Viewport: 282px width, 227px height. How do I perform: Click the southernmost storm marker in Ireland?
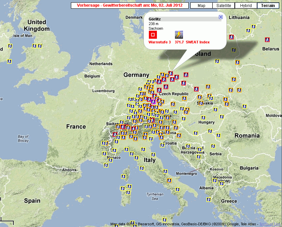9,61
